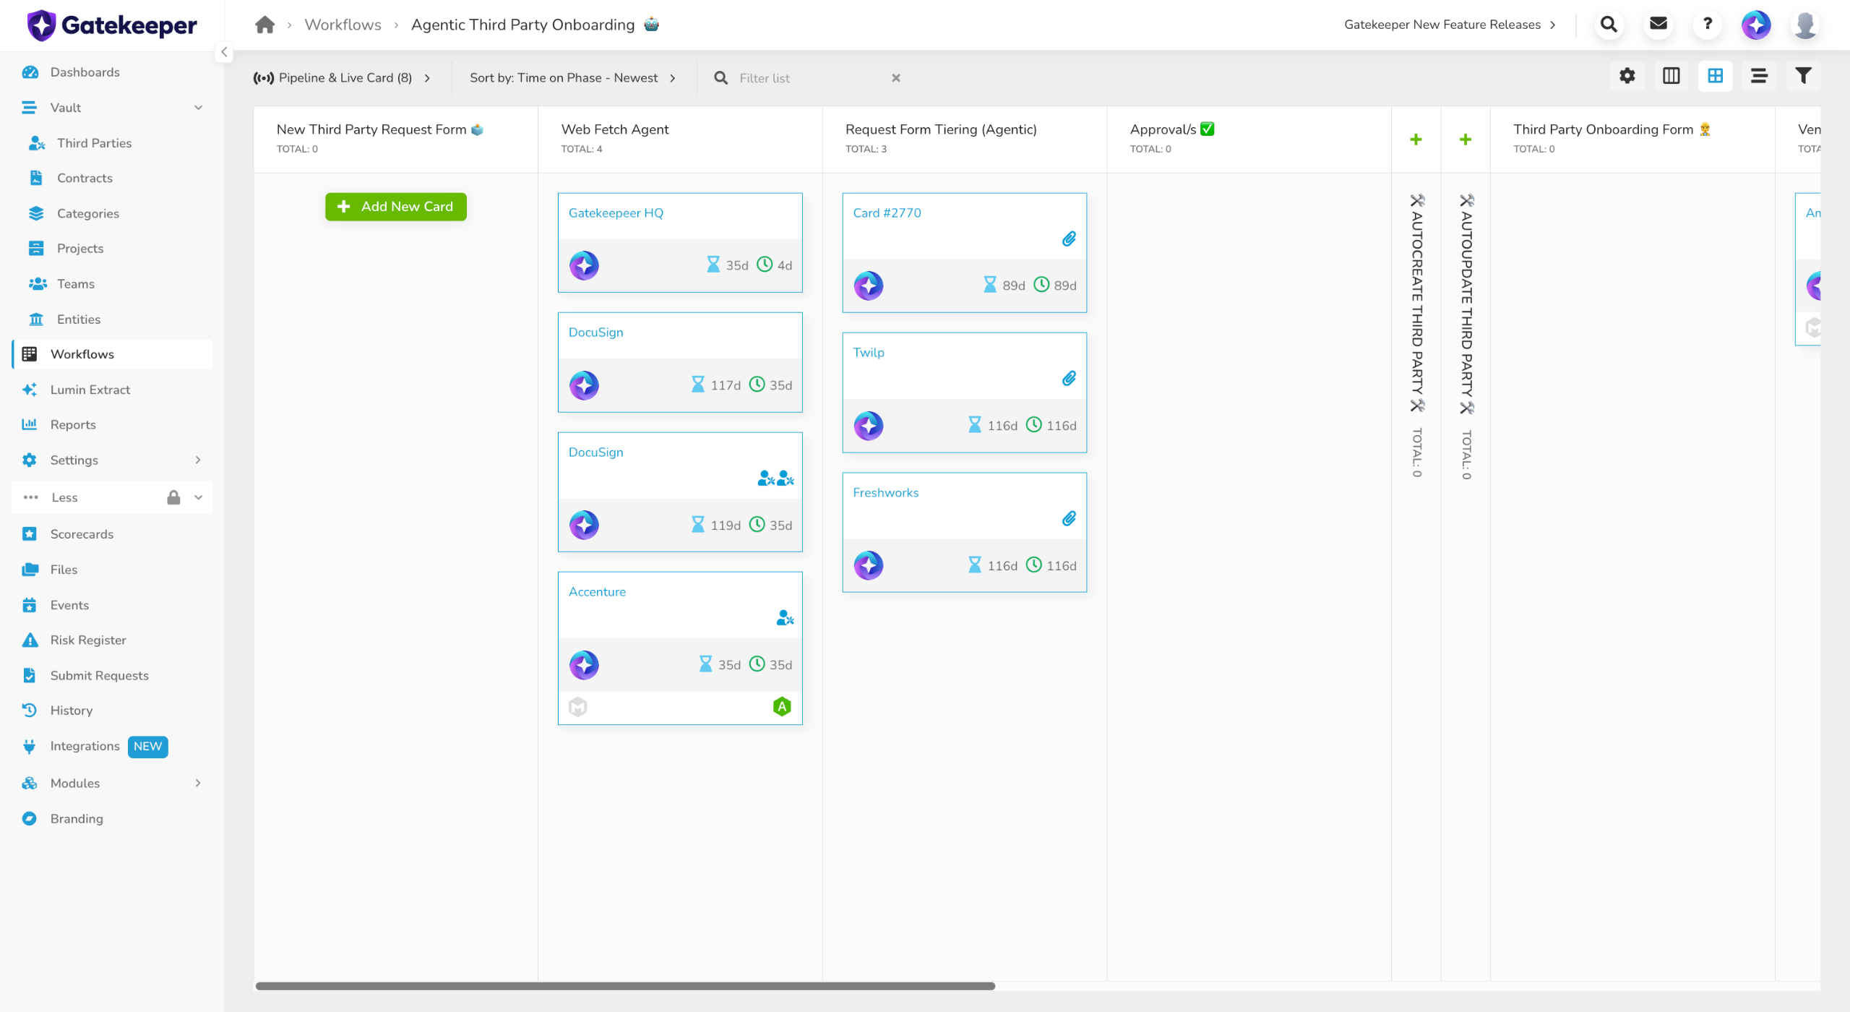Open the global search icon

pos(1609,25)
